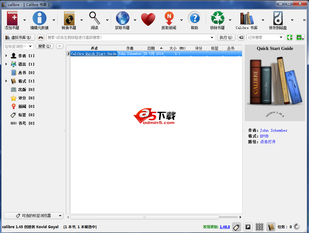Screen dimensions: 309x233
Task: Sort by the Size (大小 MB) column header
Action: (x=177, y=48)
